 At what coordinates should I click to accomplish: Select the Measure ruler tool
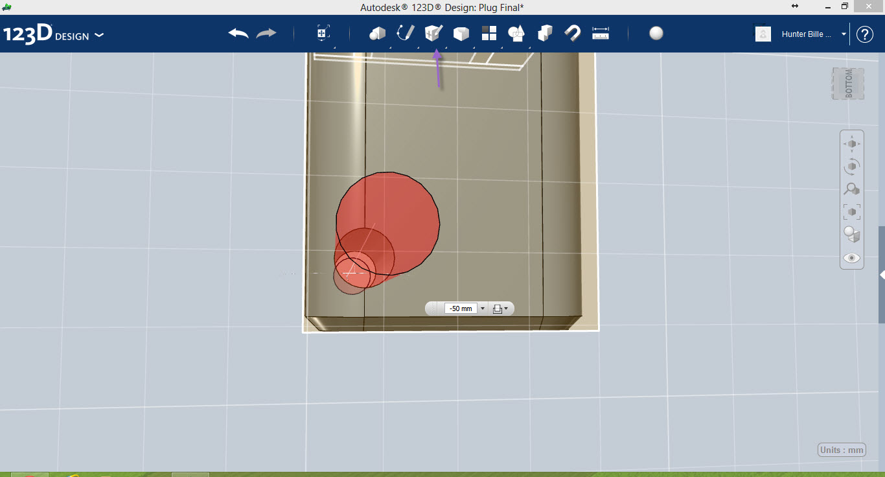tap(601, 33)
